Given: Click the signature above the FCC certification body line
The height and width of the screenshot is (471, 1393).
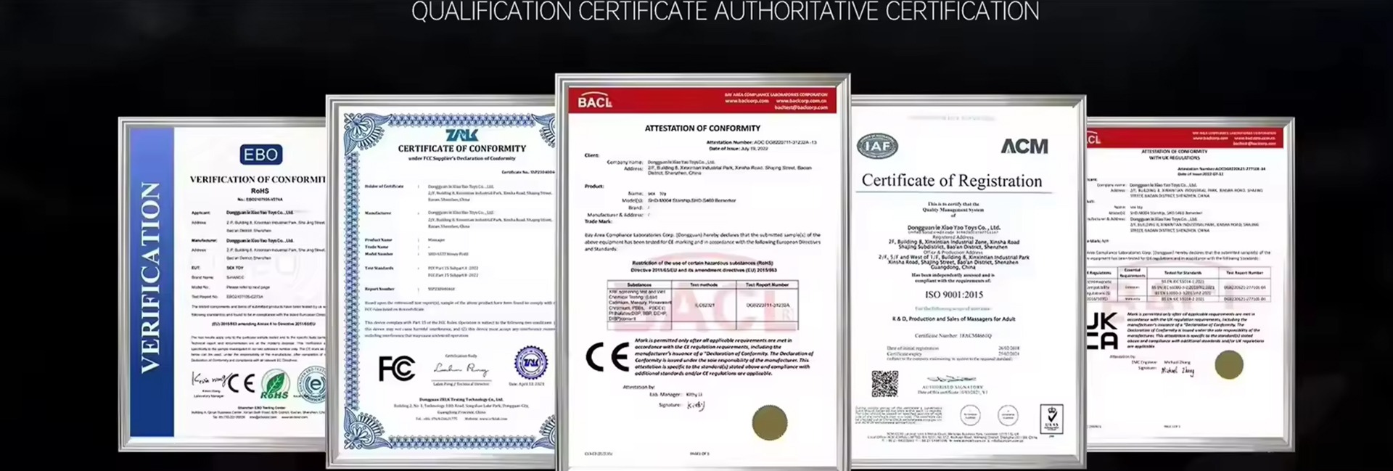Looking at the screenshot, I should click(x=461, y=369).
